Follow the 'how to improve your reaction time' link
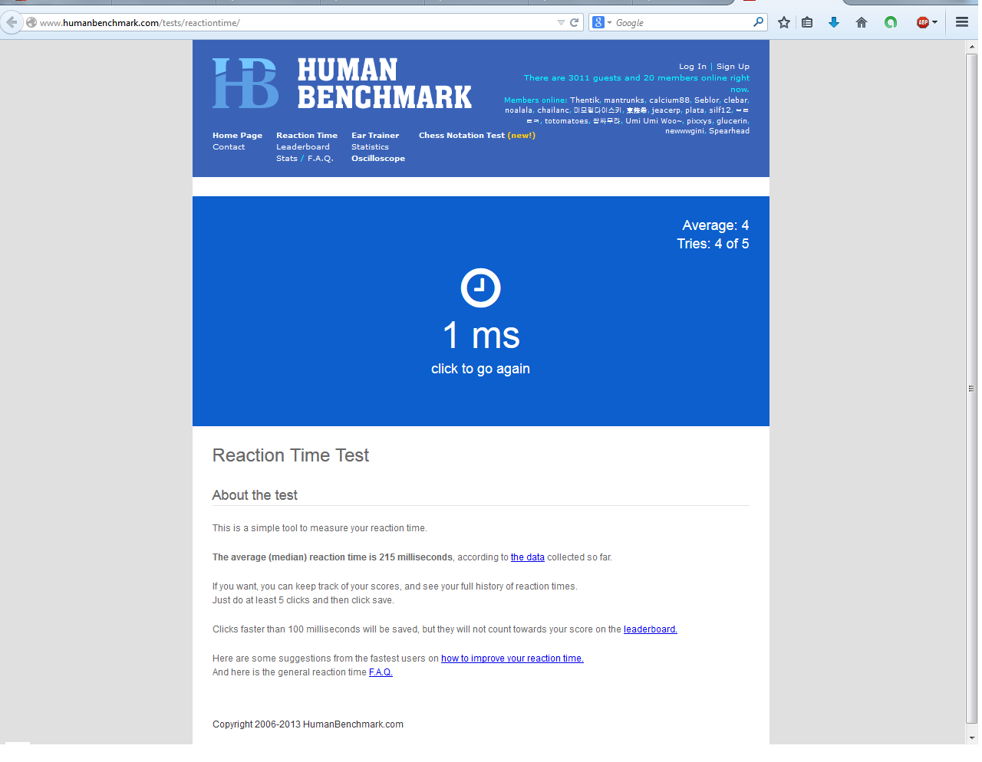This screenshot has height=762, width=982. [x=512, y=659]
